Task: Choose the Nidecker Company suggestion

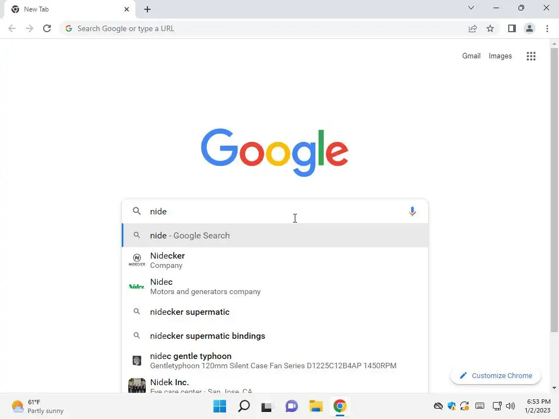Action: (x=275, y=260)
